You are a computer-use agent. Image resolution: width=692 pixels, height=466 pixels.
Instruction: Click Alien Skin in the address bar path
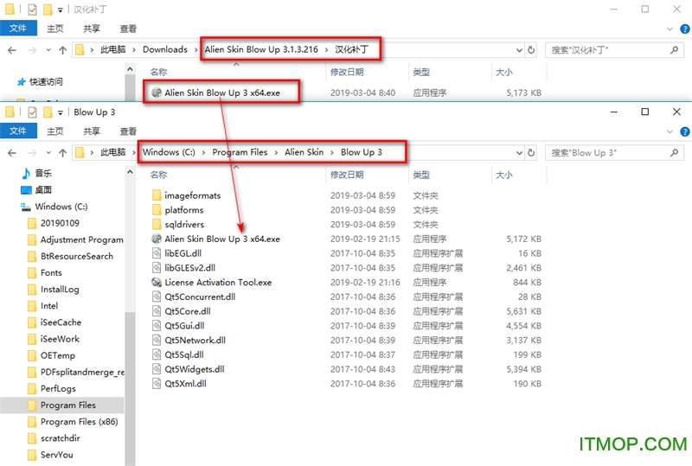304,152
